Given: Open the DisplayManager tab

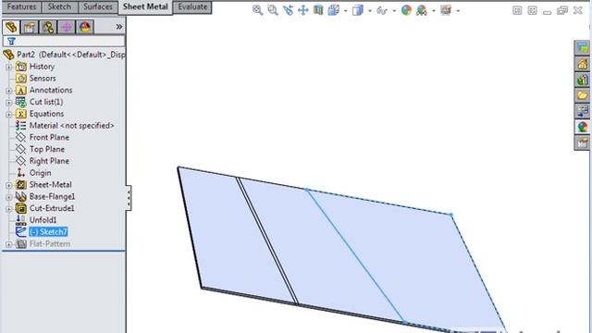Looking at the screenshot, I should [85, 27].
